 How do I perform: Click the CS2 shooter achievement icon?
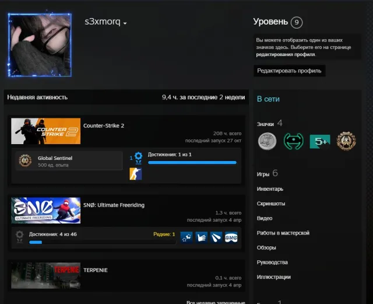click(136, 174)
